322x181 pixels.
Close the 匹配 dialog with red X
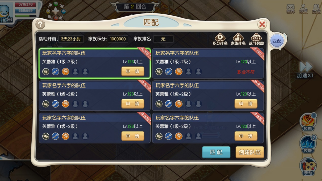pos(262,24)
